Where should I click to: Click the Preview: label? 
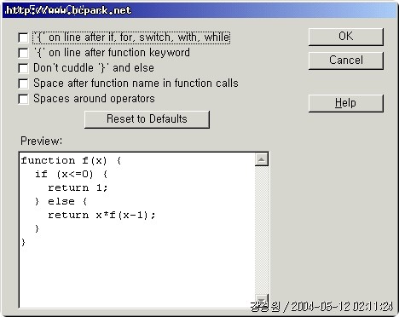coord(41,141)
